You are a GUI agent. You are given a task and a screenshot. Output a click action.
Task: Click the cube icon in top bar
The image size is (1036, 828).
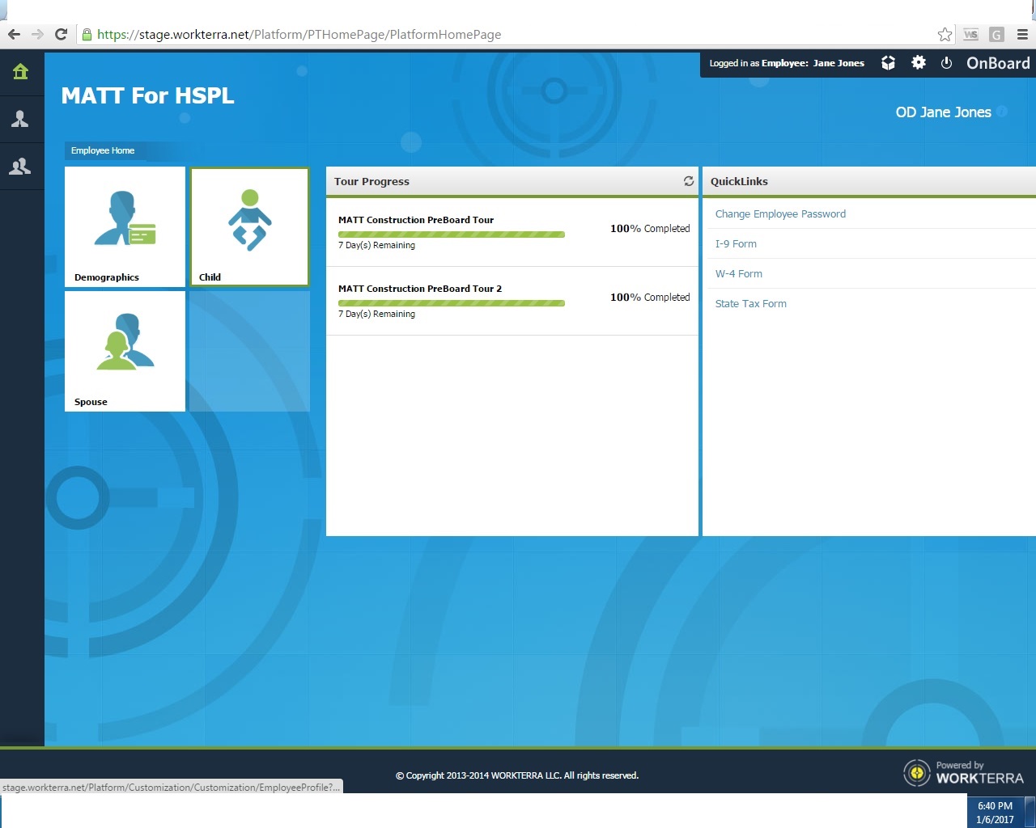coord(888,63)
